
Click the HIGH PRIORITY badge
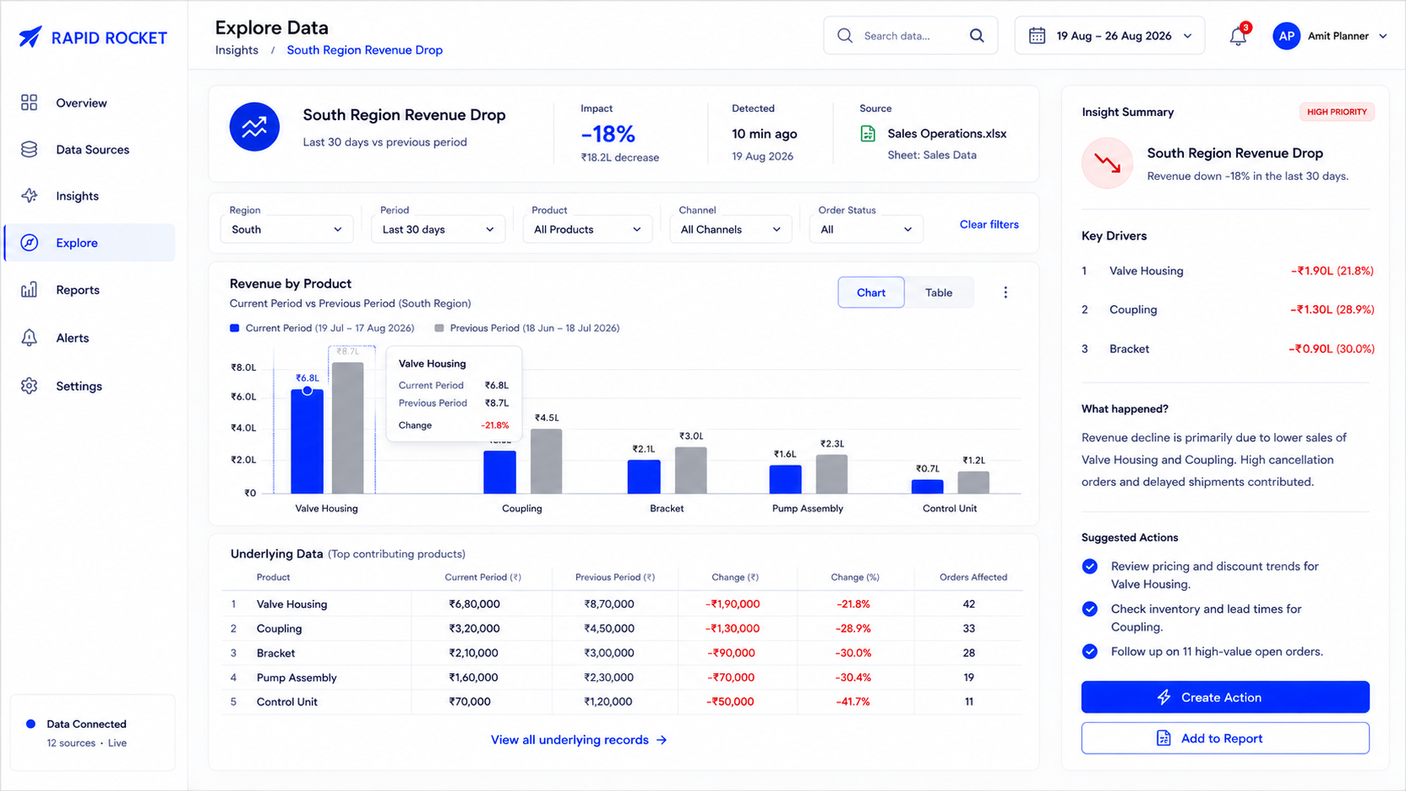(1336, 112)
